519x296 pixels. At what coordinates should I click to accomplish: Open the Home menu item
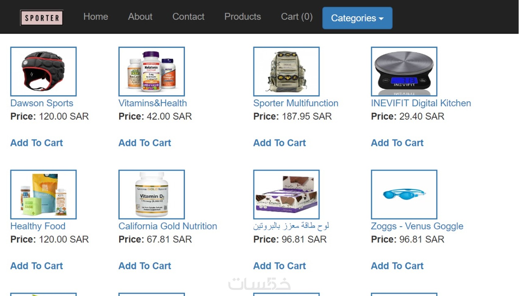[x=96, y=16]
